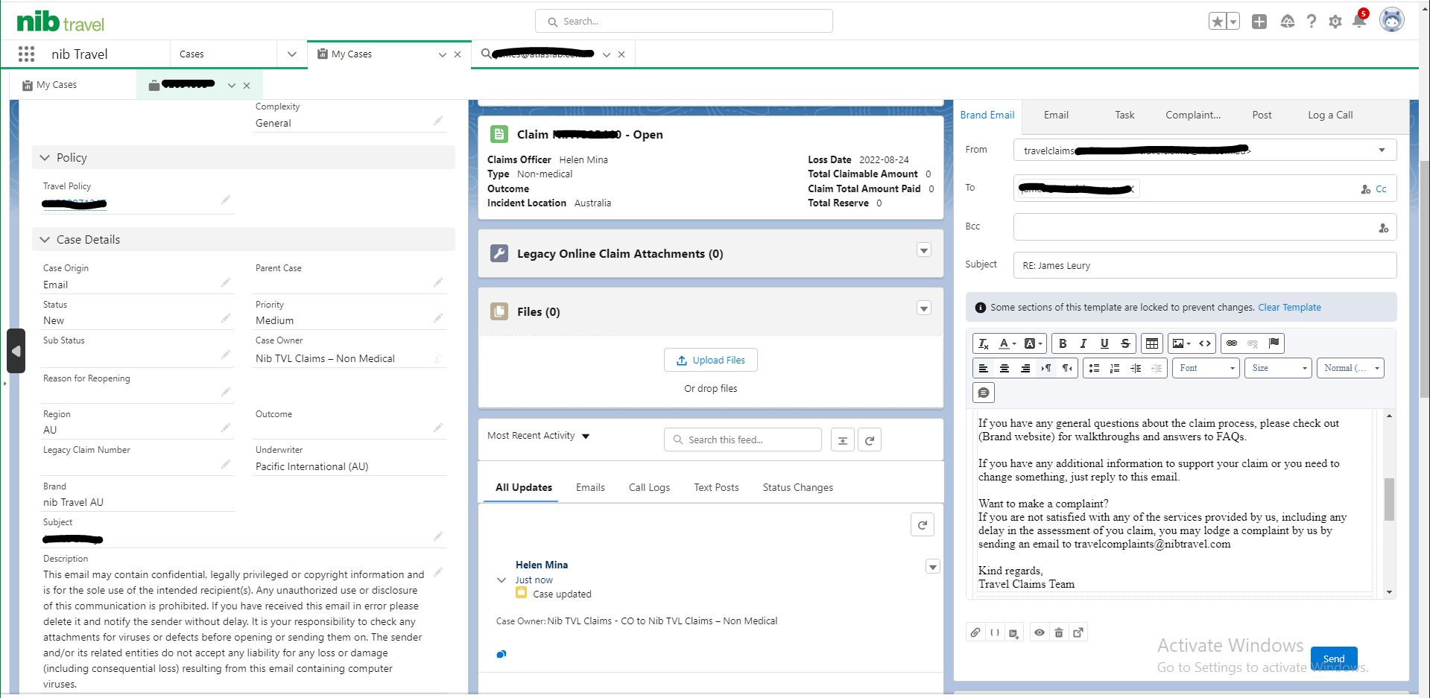Insert a table into the email
Screen dimensions: 1430x698
coord(1152,343)
